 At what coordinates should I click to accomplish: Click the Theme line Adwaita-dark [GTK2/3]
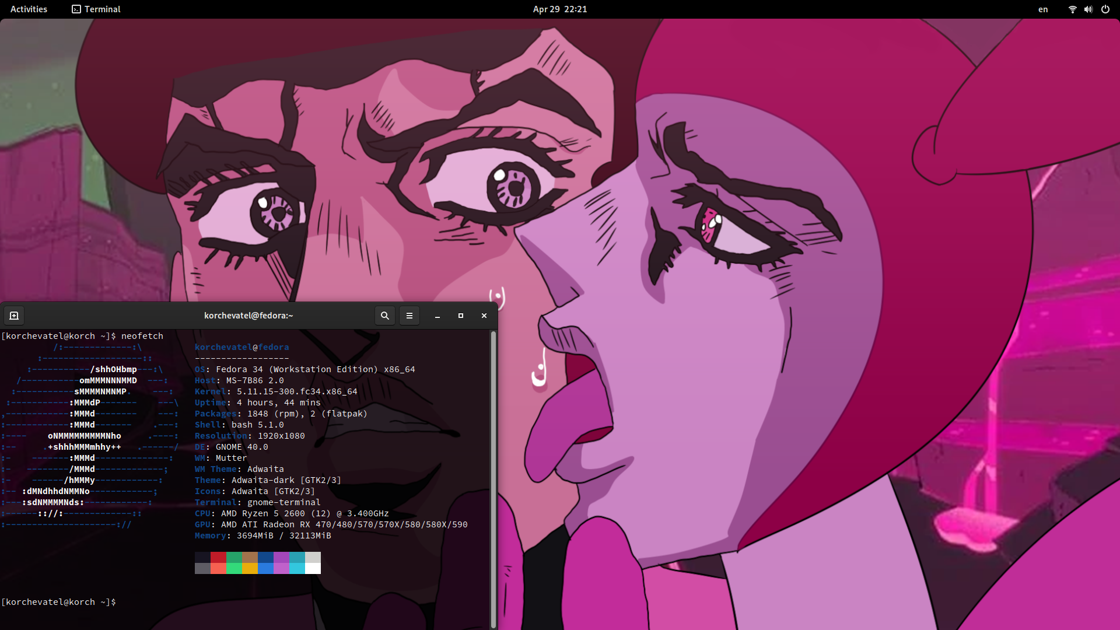[268, 480]
